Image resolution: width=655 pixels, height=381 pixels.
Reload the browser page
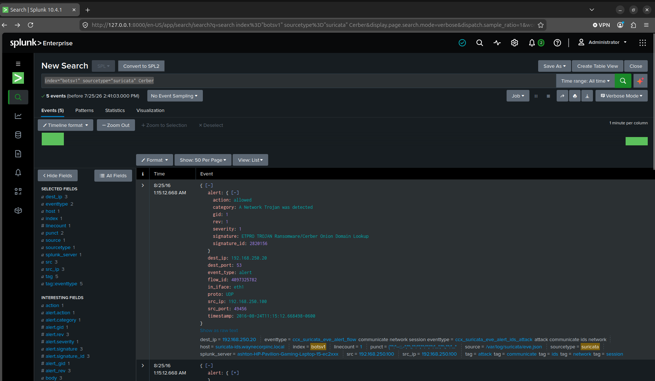pyautogui.click(x=30, y=25)
